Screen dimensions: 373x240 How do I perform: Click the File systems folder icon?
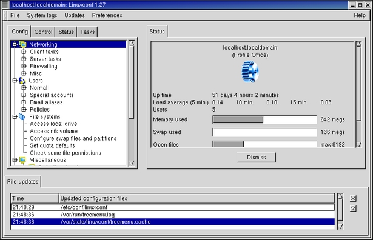(22, 117)
